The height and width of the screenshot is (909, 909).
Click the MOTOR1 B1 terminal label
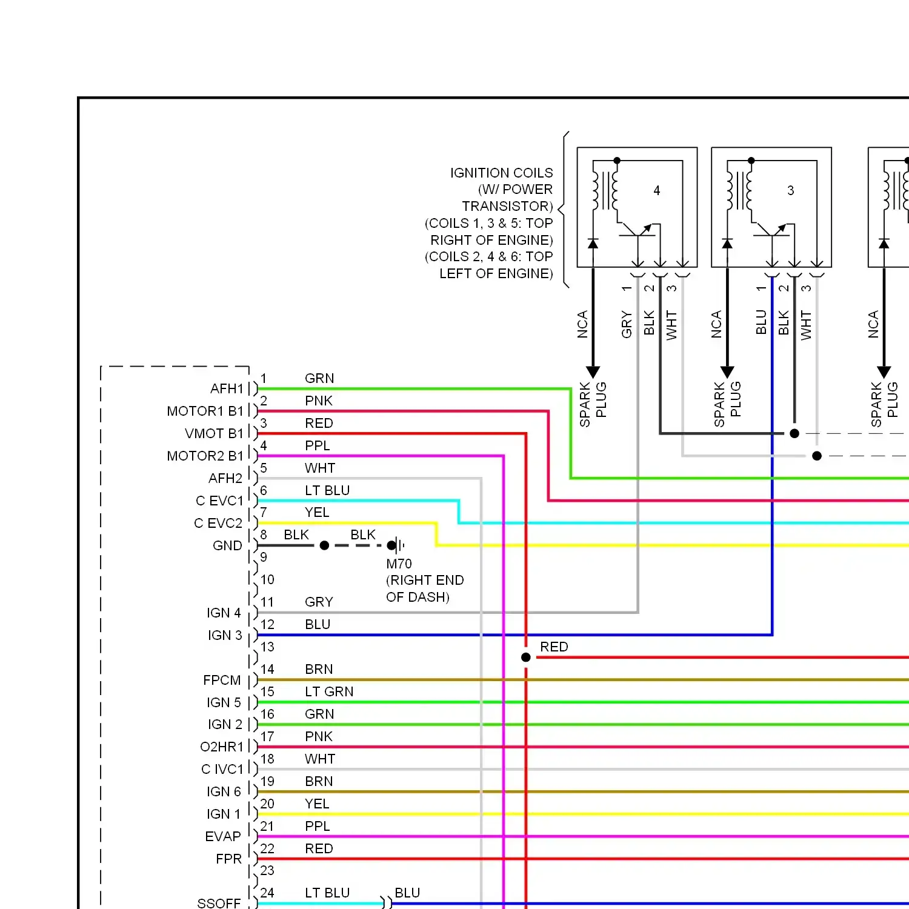[x=205, y=411]
